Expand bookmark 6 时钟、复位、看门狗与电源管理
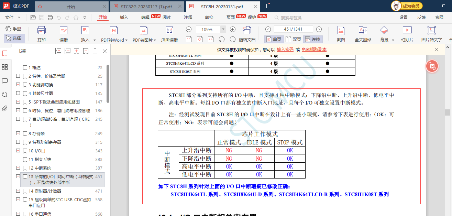This screenshot has width=452, height=216. [18, 110]
